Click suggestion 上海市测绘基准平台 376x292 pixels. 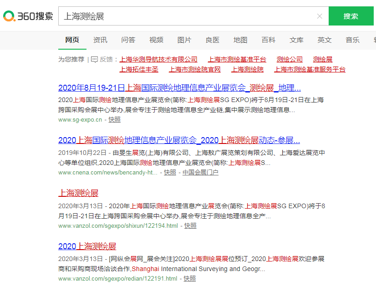[x=237, y=59]
